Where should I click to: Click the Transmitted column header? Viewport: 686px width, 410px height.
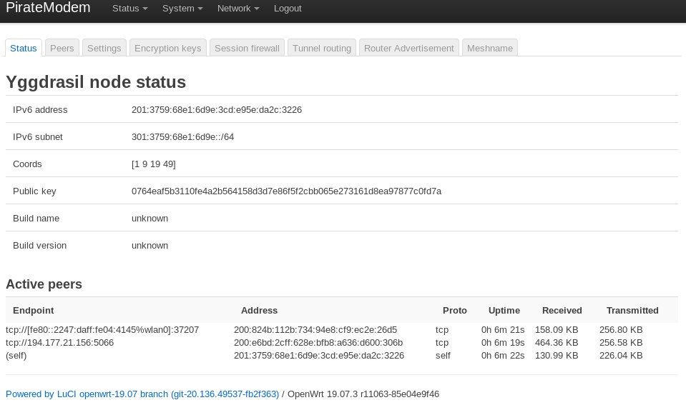point(632,311)
